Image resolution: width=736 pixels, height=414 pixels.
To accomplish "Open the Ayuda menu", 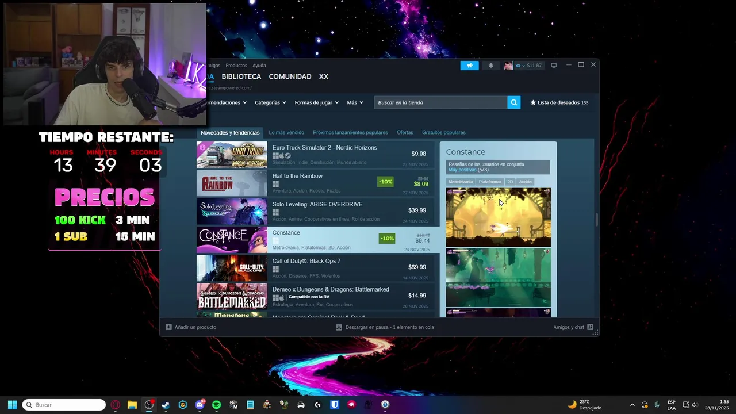I will tap(259, 66).
